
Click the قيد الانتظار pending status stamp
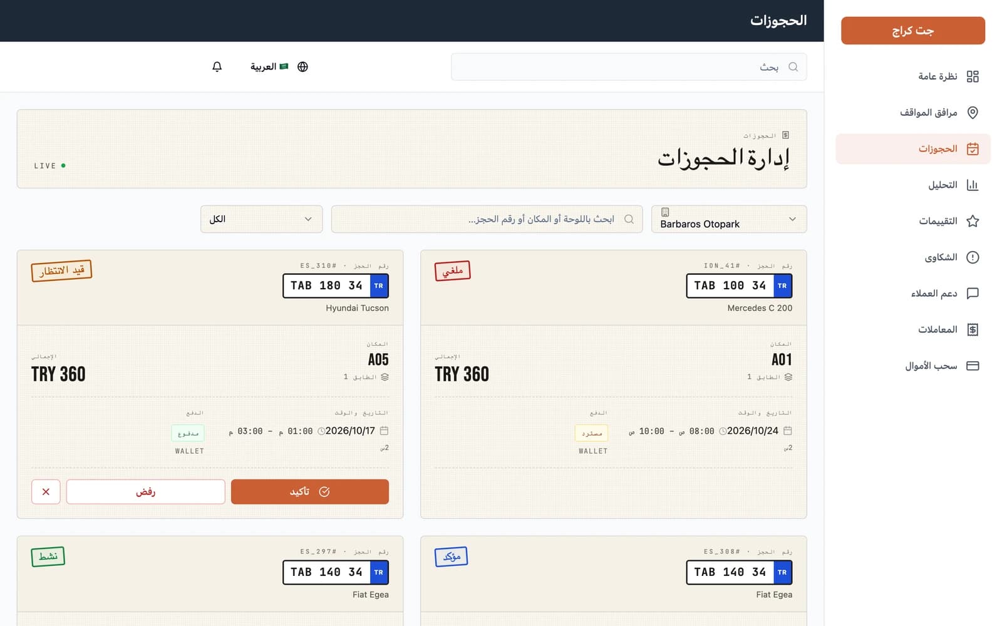tap(61, 270)
